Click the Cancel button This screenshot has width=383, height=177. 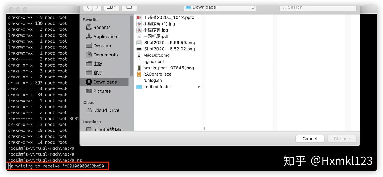pos(310,138)
